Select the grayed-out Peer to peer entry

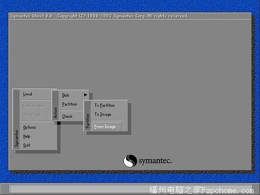click(x=34, y=106)
